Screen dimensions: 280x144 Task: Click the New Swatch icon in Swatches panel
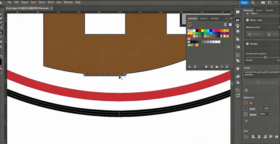pos(222,67)
